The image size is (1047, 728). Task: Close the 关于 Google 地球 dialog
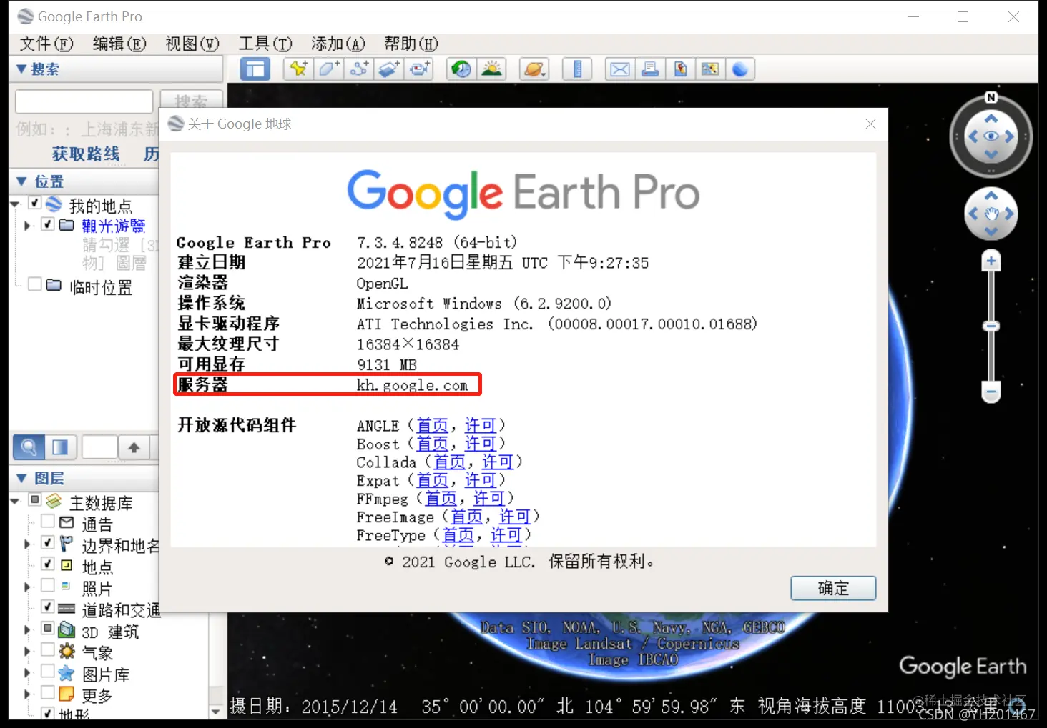tap(870, 124)
